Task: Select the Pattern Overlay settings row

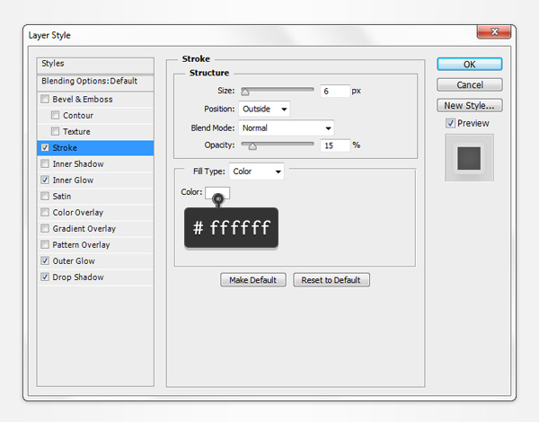Action: click(95, 245)
